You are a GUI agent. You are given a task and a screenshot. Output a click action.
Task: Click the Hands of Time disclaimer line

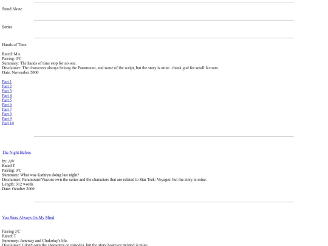[111, 68]
